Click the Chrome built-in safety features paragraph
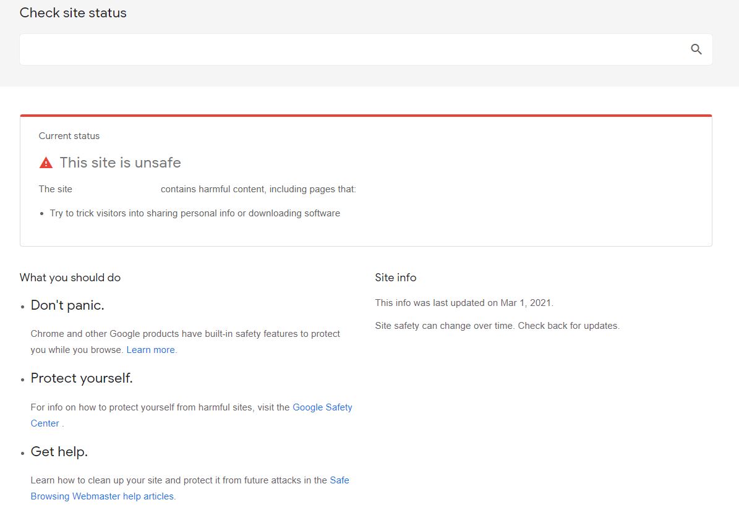This screenshot has width=739, height=518. (185, 334)
